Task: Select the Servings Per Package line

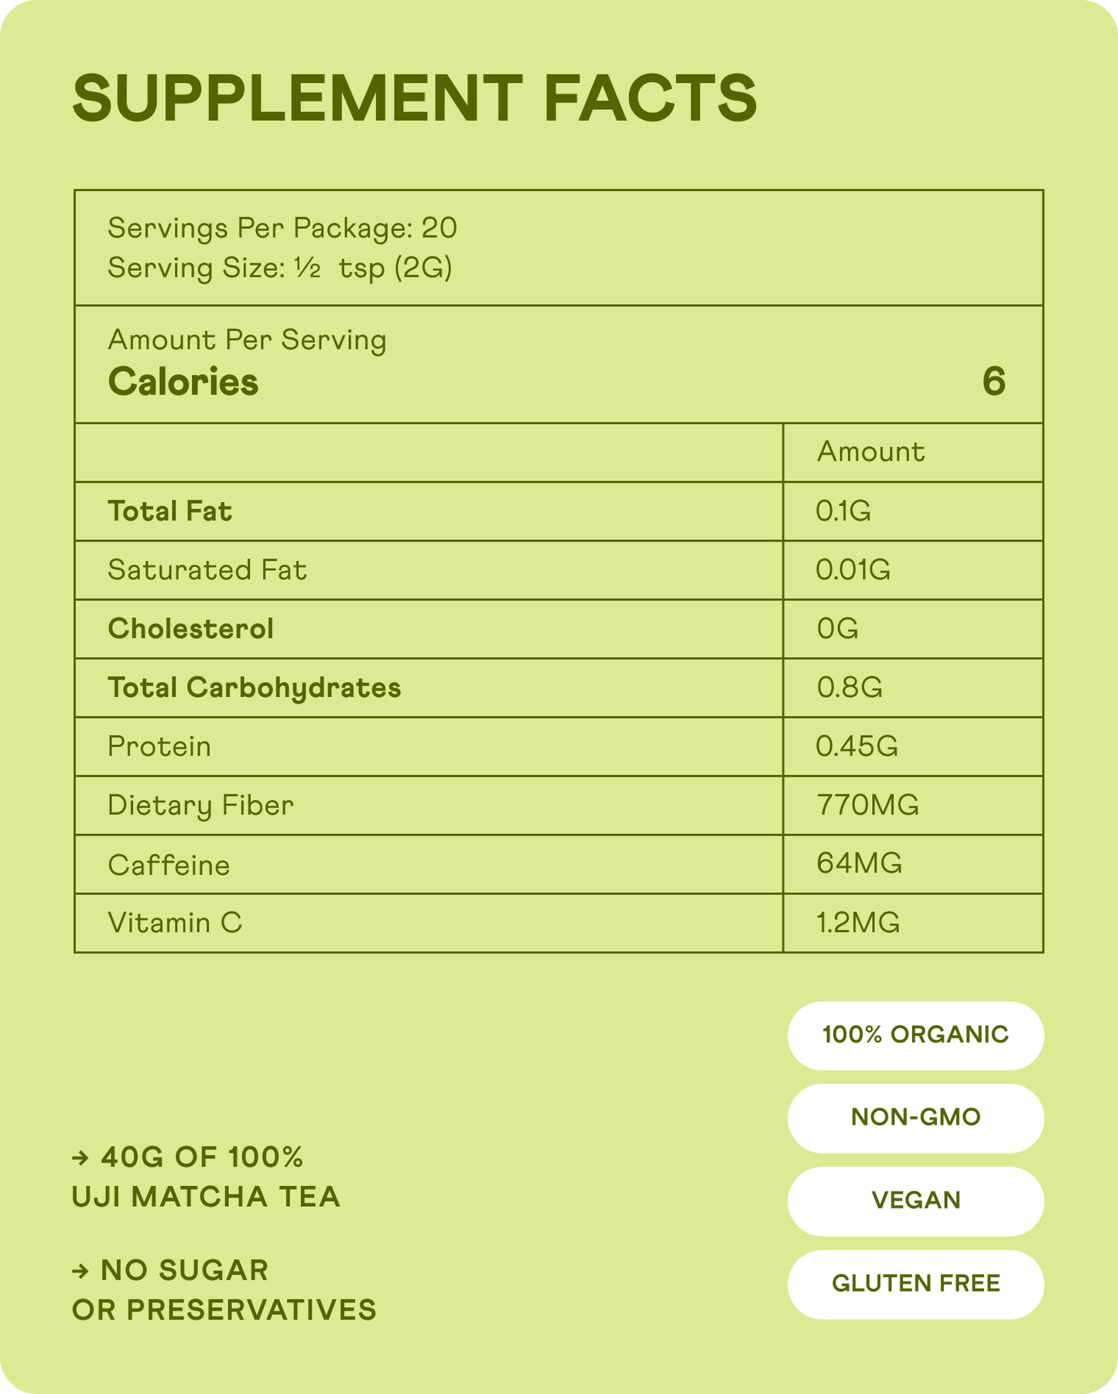Action: click(x=282, y=228)
